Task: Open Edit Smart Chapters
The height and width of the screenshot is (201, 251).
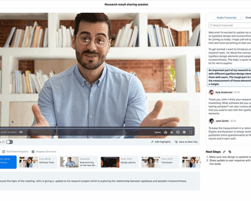Action: click(x=15, y=152)
